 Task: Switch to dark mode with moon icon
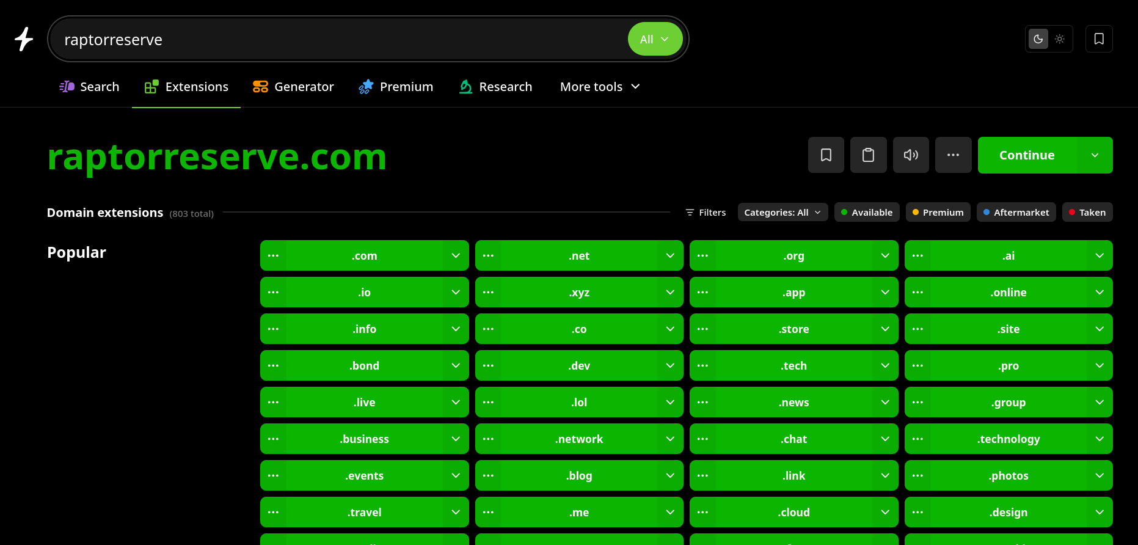1038,39
